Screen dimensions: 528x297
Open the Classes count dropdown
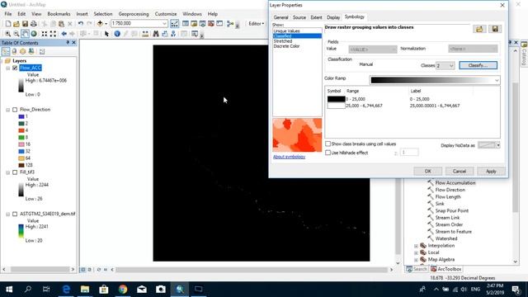451,66
